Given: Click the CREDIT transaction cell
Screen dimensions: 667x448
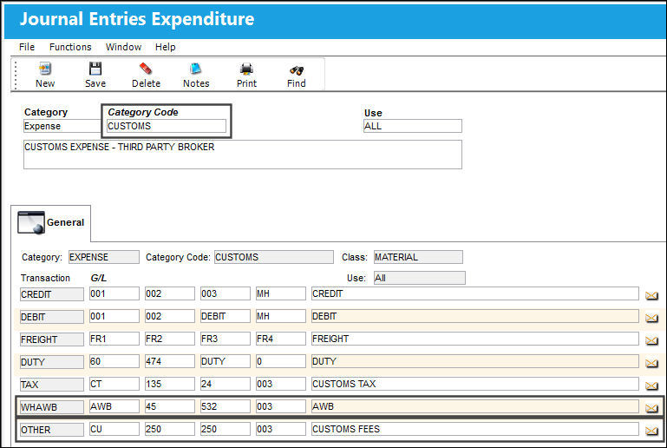Looking at the screenshot, I should (x=52, y=294).
